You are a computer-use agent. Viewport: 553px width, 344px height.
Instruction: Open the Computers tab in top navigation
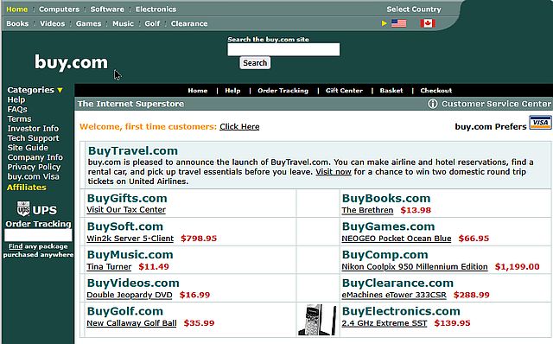click(x=60, y=10)
